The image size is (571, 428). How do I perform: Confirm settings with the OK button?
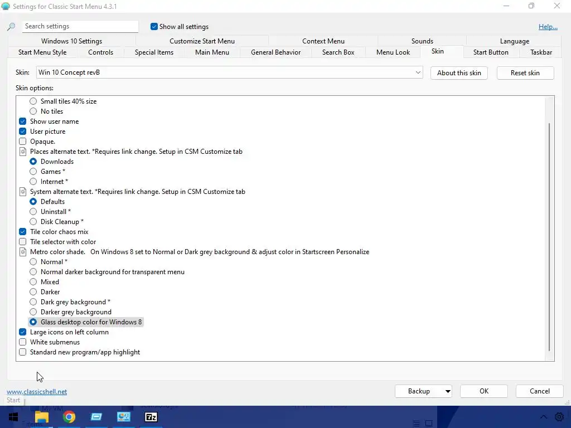(x=483, y=391)
